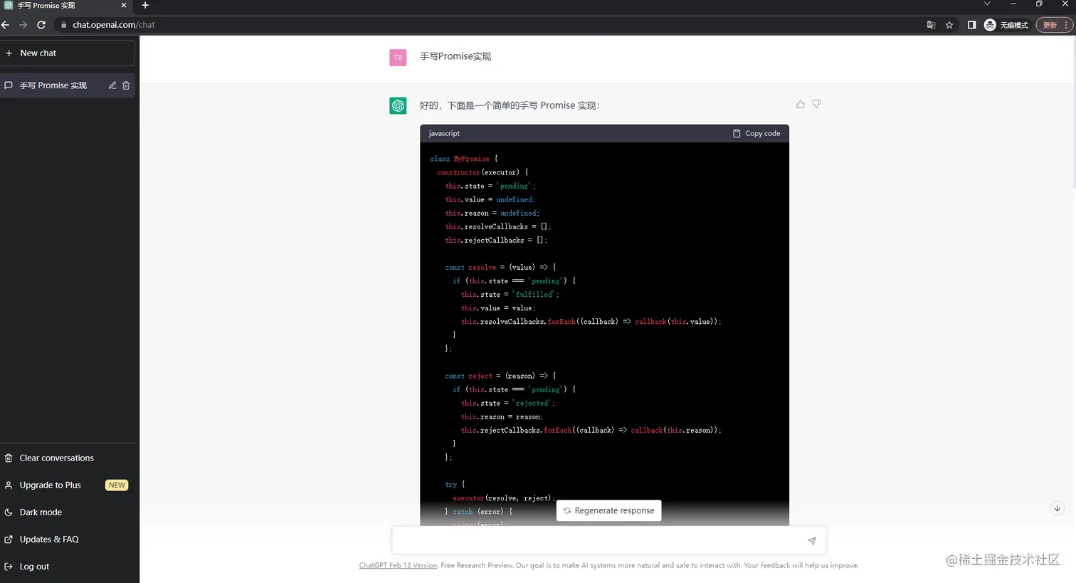Click the line this.resolveCallbacks = [];
This screenshot has height=583, width=1076.
[498, 226]
